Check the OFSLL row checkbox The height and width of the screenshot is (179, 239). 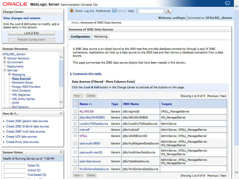pyautogui.click(x=75, y=136)
